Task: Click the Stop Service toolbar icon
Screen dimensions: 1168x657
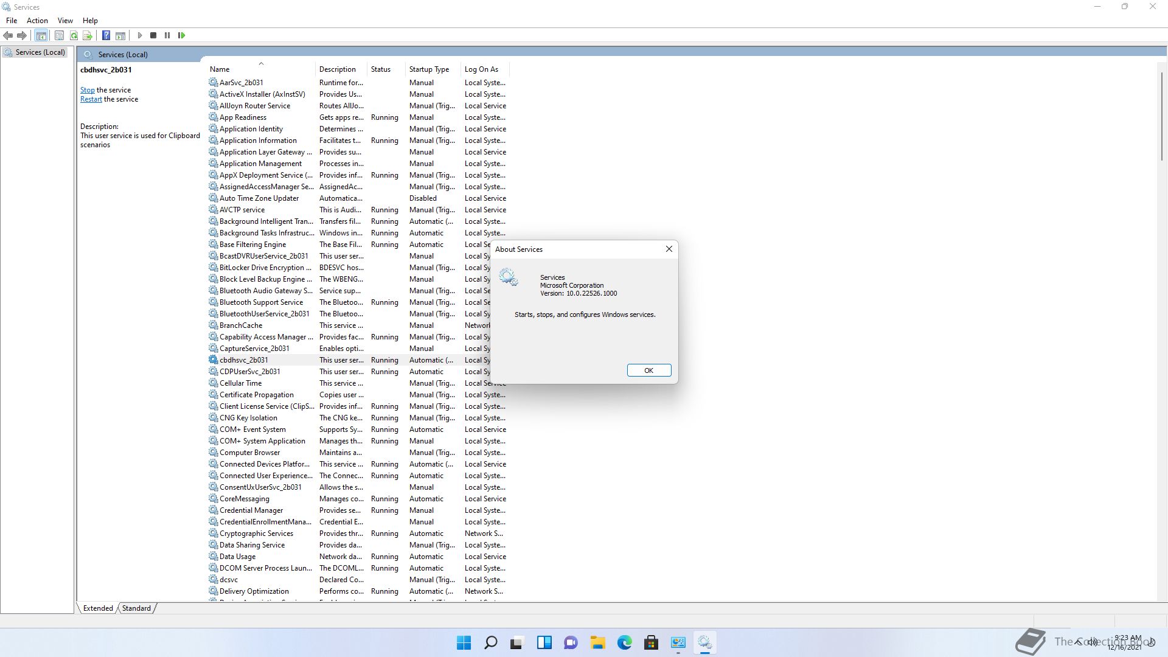Action: click(x=153, y=35)
